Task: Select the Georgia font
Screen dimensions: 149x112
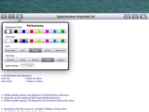Action: 35,50
